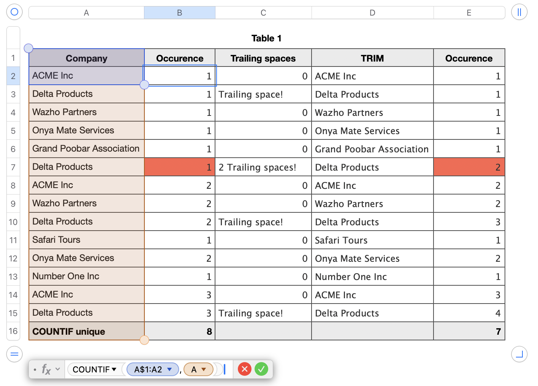Image resolution: width=538 pixels, height=386 pixels.
Task: Click the red highlighted cell in column B row 7
Action: coord(180,167)
